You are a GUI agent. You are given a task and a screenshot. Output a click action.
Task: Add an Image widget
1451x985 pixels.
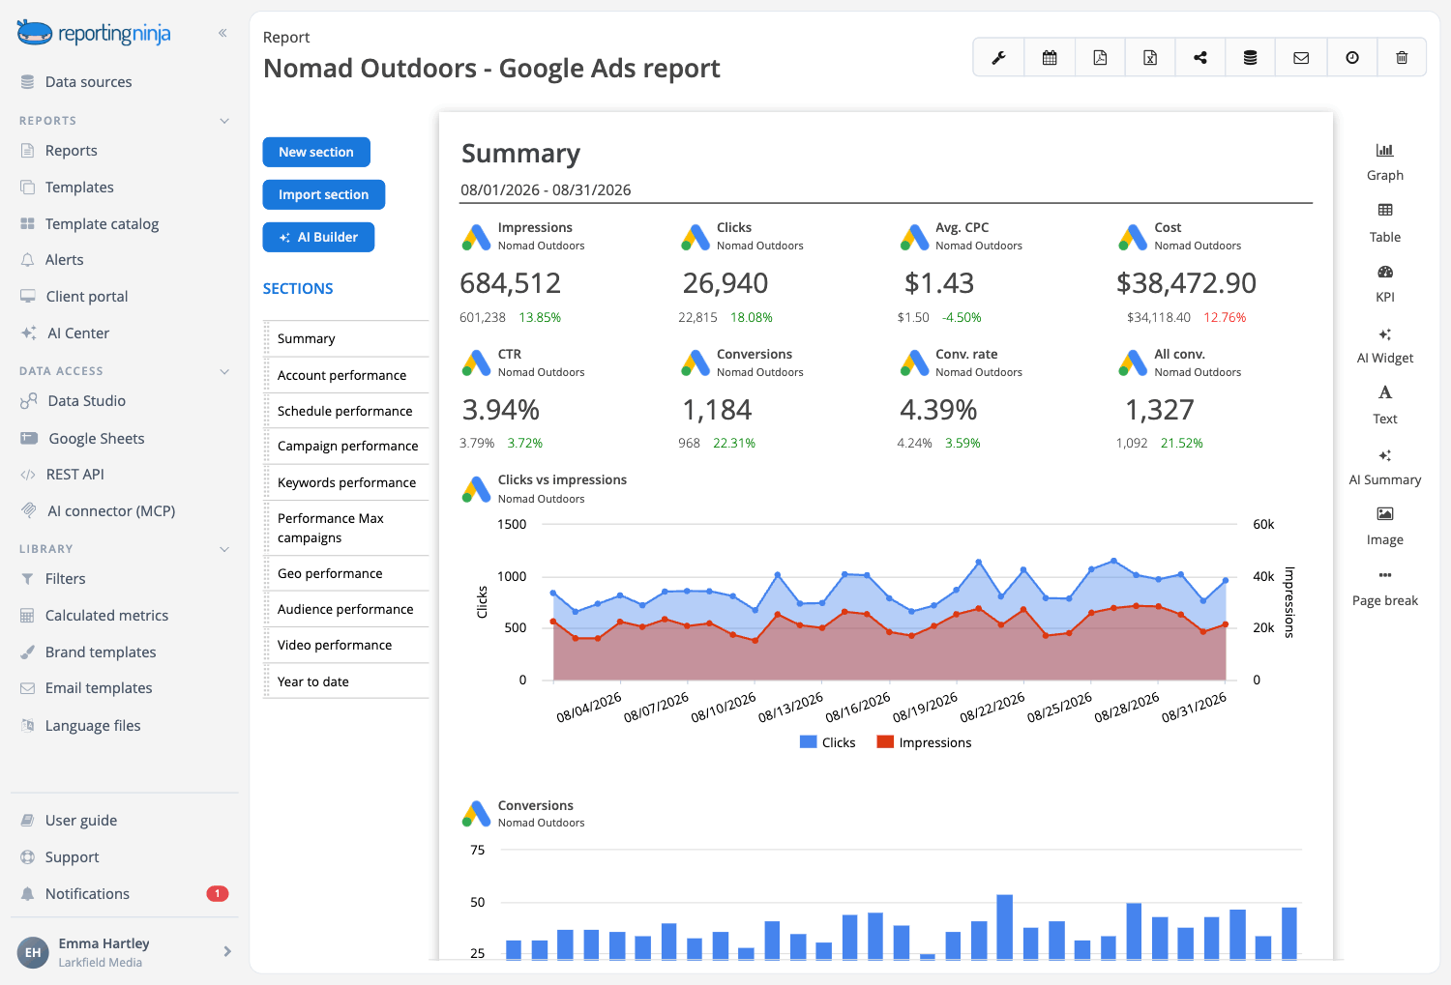[x=1385, y=527]
